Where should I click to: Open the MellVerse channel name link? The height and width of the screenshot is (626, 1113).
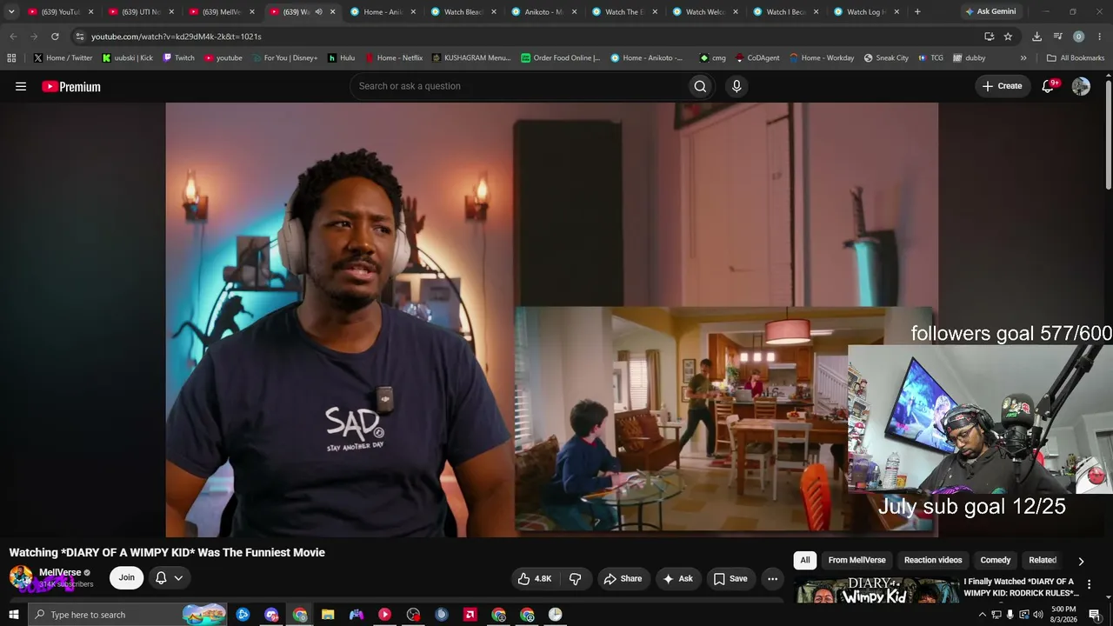coord(60,572)
